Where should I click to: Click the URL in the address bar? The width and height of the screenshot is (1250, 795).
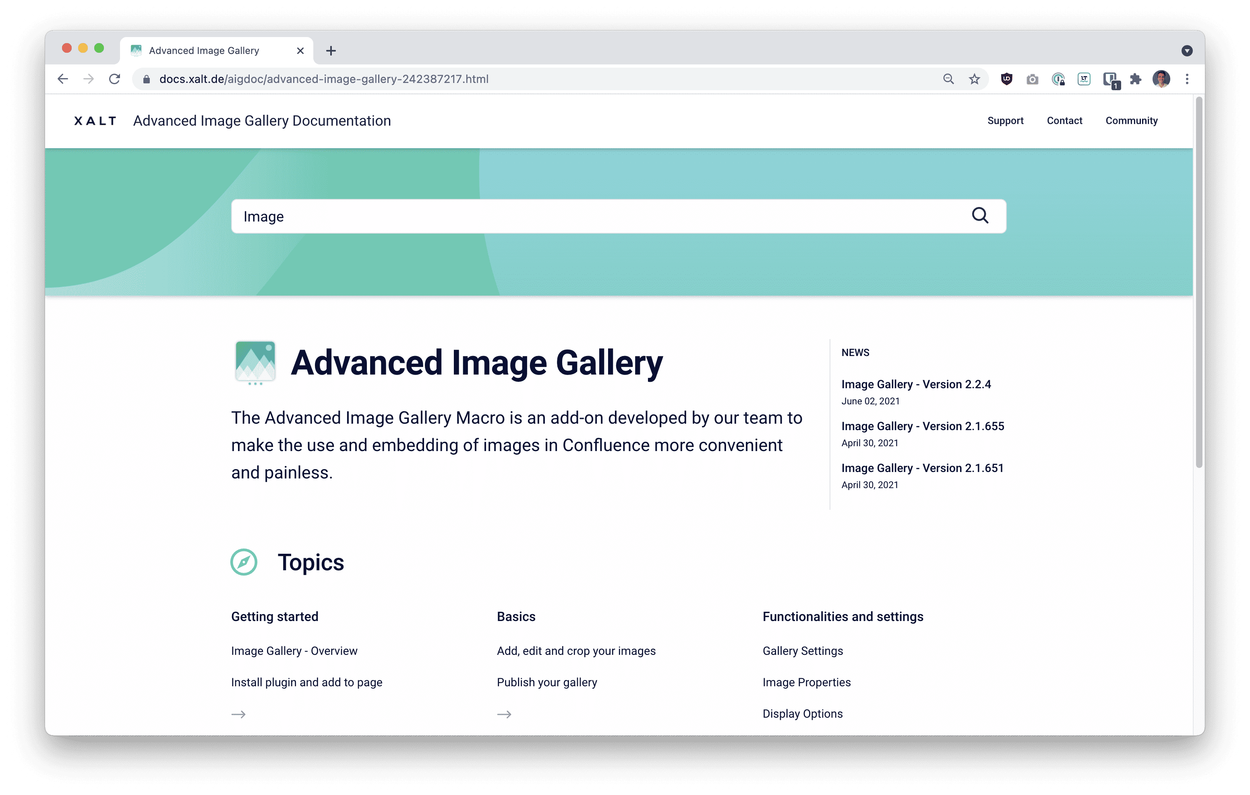(x=323, y=79)
